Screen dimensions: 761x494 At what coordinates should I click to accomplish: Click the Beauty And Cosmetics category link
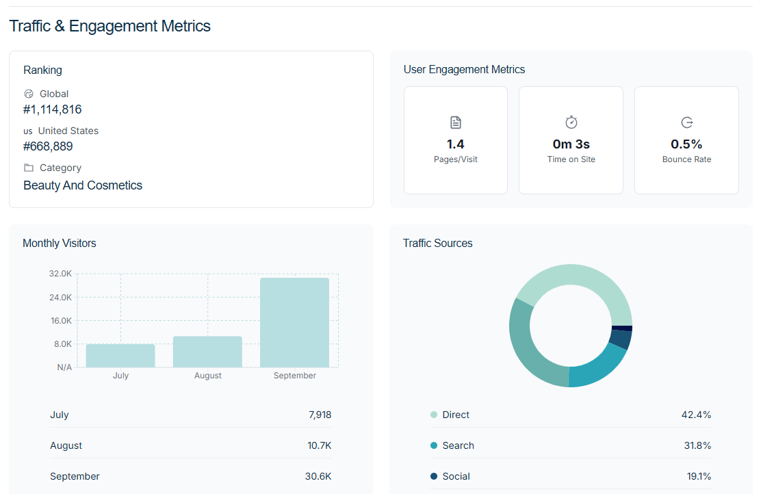tap(83, 185)
